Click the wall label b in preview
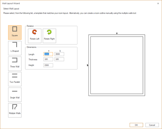This screenshot has width=162, height=129. [x=87, y=65]
